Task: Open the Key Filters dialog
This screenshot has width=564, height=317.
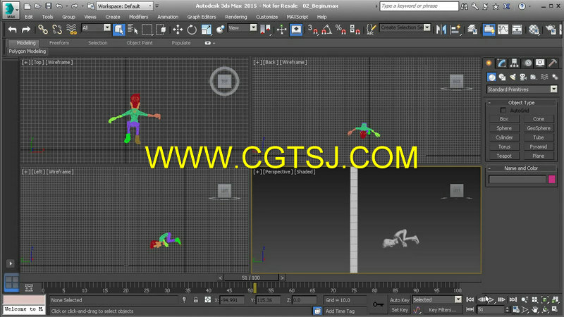Action: pos(442,309)
